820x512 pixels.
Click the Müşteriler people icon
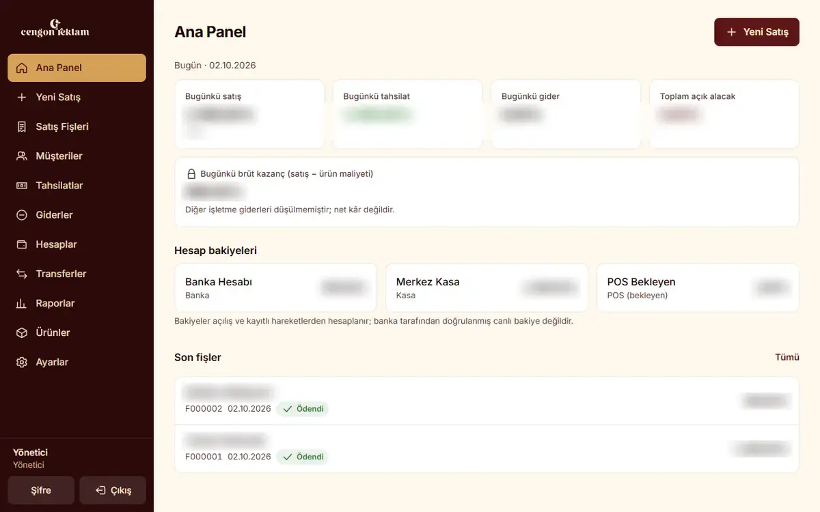click(22, 156)
